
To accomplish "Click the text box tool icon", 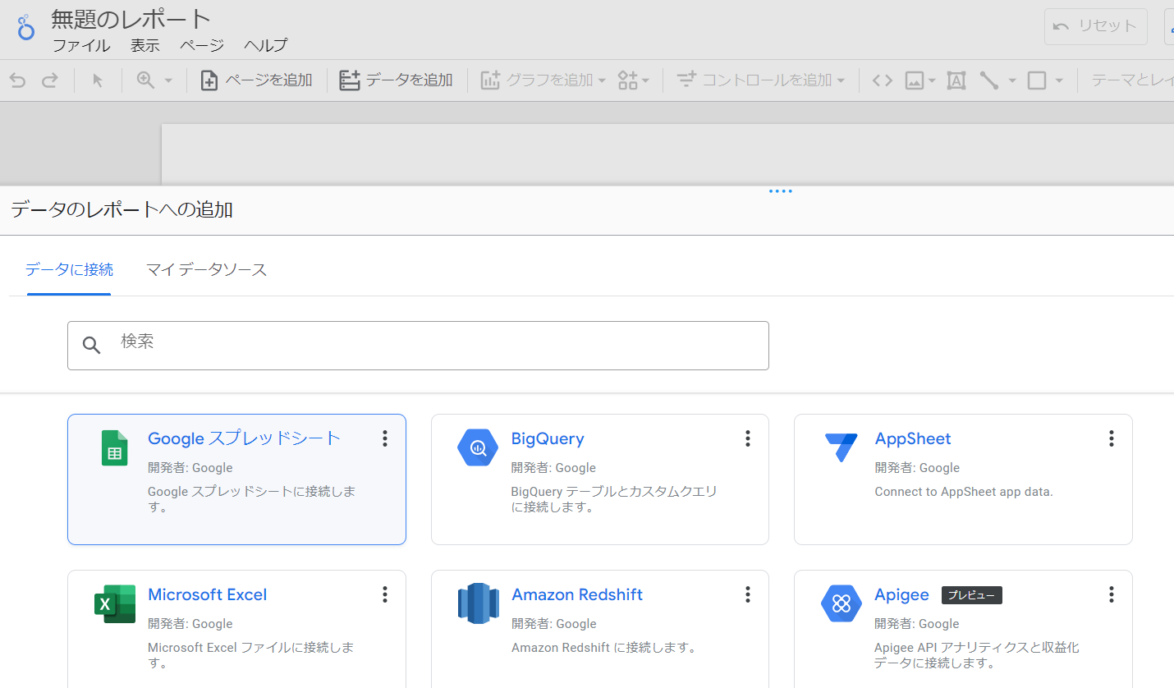I will pyautogui.click(x=956, y=80).
